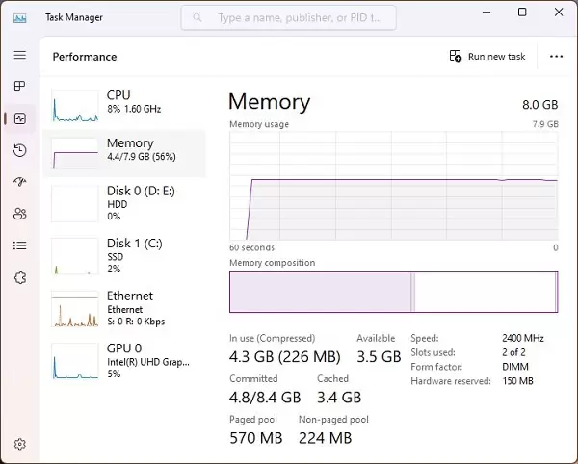The width and height of the screenshot is (578, 464).
Task: Select Disk 0 (D: E:) HDD
Action: click(123, 203)
